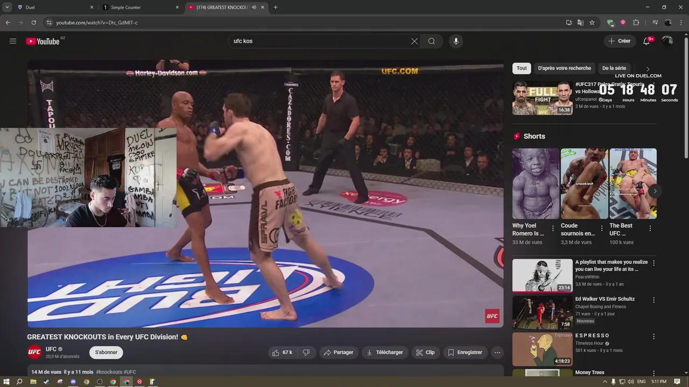Open Windows notification center icon

pyautogui.click(x=678, y=382)
